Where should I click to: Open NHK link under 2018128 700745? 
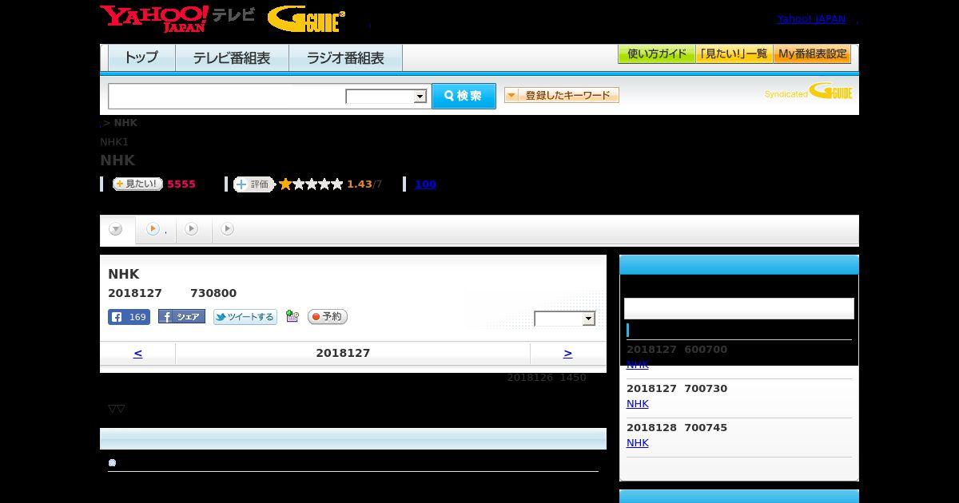[x=638, y=443]
